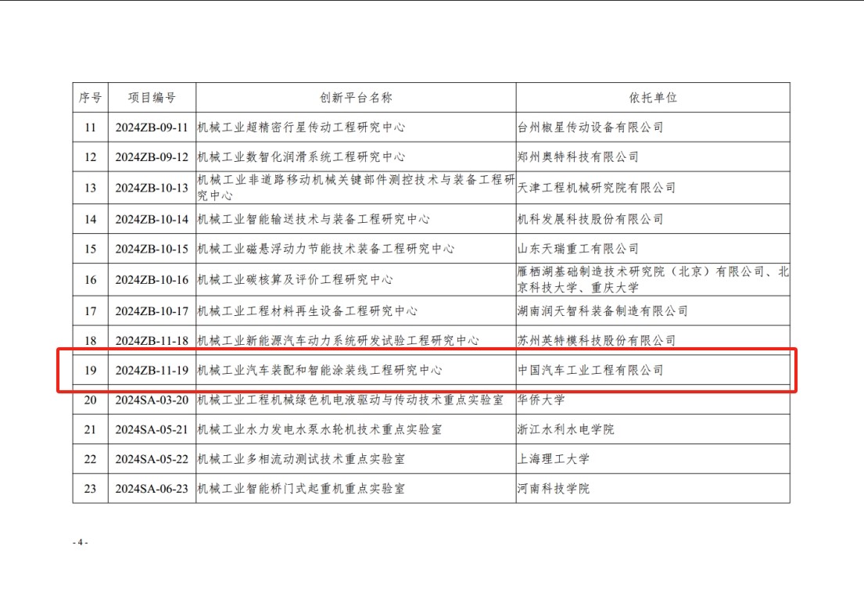Click 浙江水利水电学院
Screen dimensions: 864x610
click(566, 430)
